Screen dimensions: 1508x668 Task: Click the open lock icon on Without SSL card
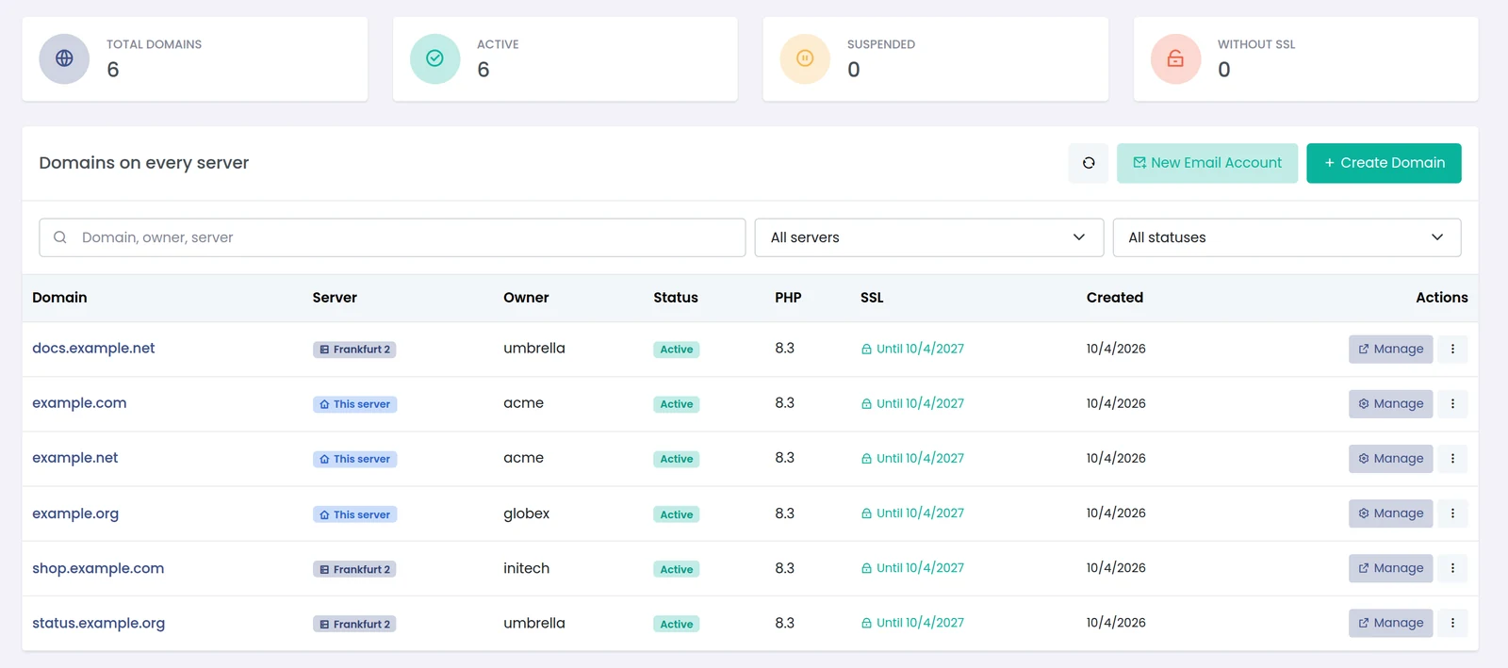coord(1175,58)
